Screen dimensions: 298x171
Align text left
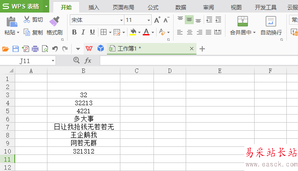[180, 32]
